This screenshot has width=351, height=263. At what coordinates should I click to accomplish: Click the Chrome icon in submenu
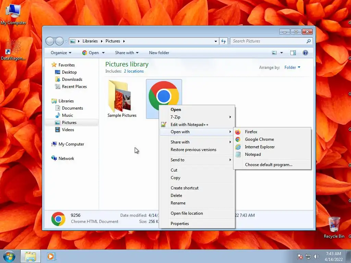point(238,139)
